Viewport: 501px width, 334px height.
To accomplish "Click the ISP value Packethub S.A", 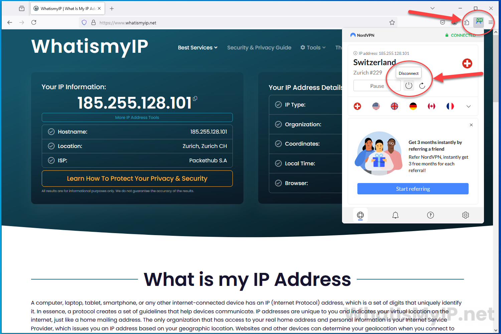I will (208, 160).
